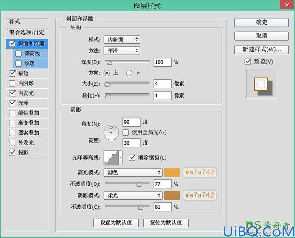Click highlight opacity field showing 77
Image resolution: width=295 pixels, height=238 pixels.
tap(163, 184)
